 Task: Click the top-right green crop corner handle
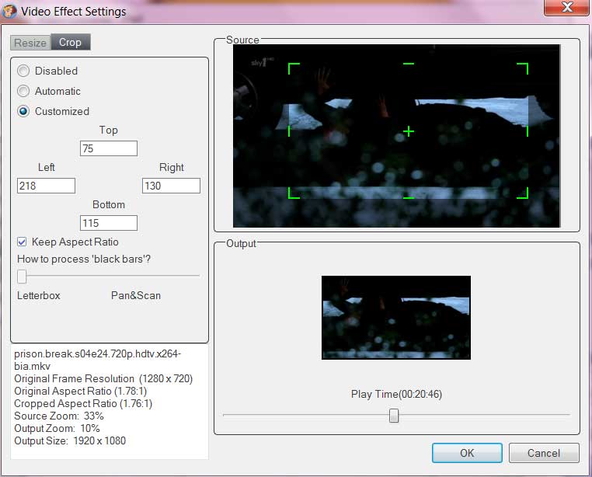coord(523,68)
